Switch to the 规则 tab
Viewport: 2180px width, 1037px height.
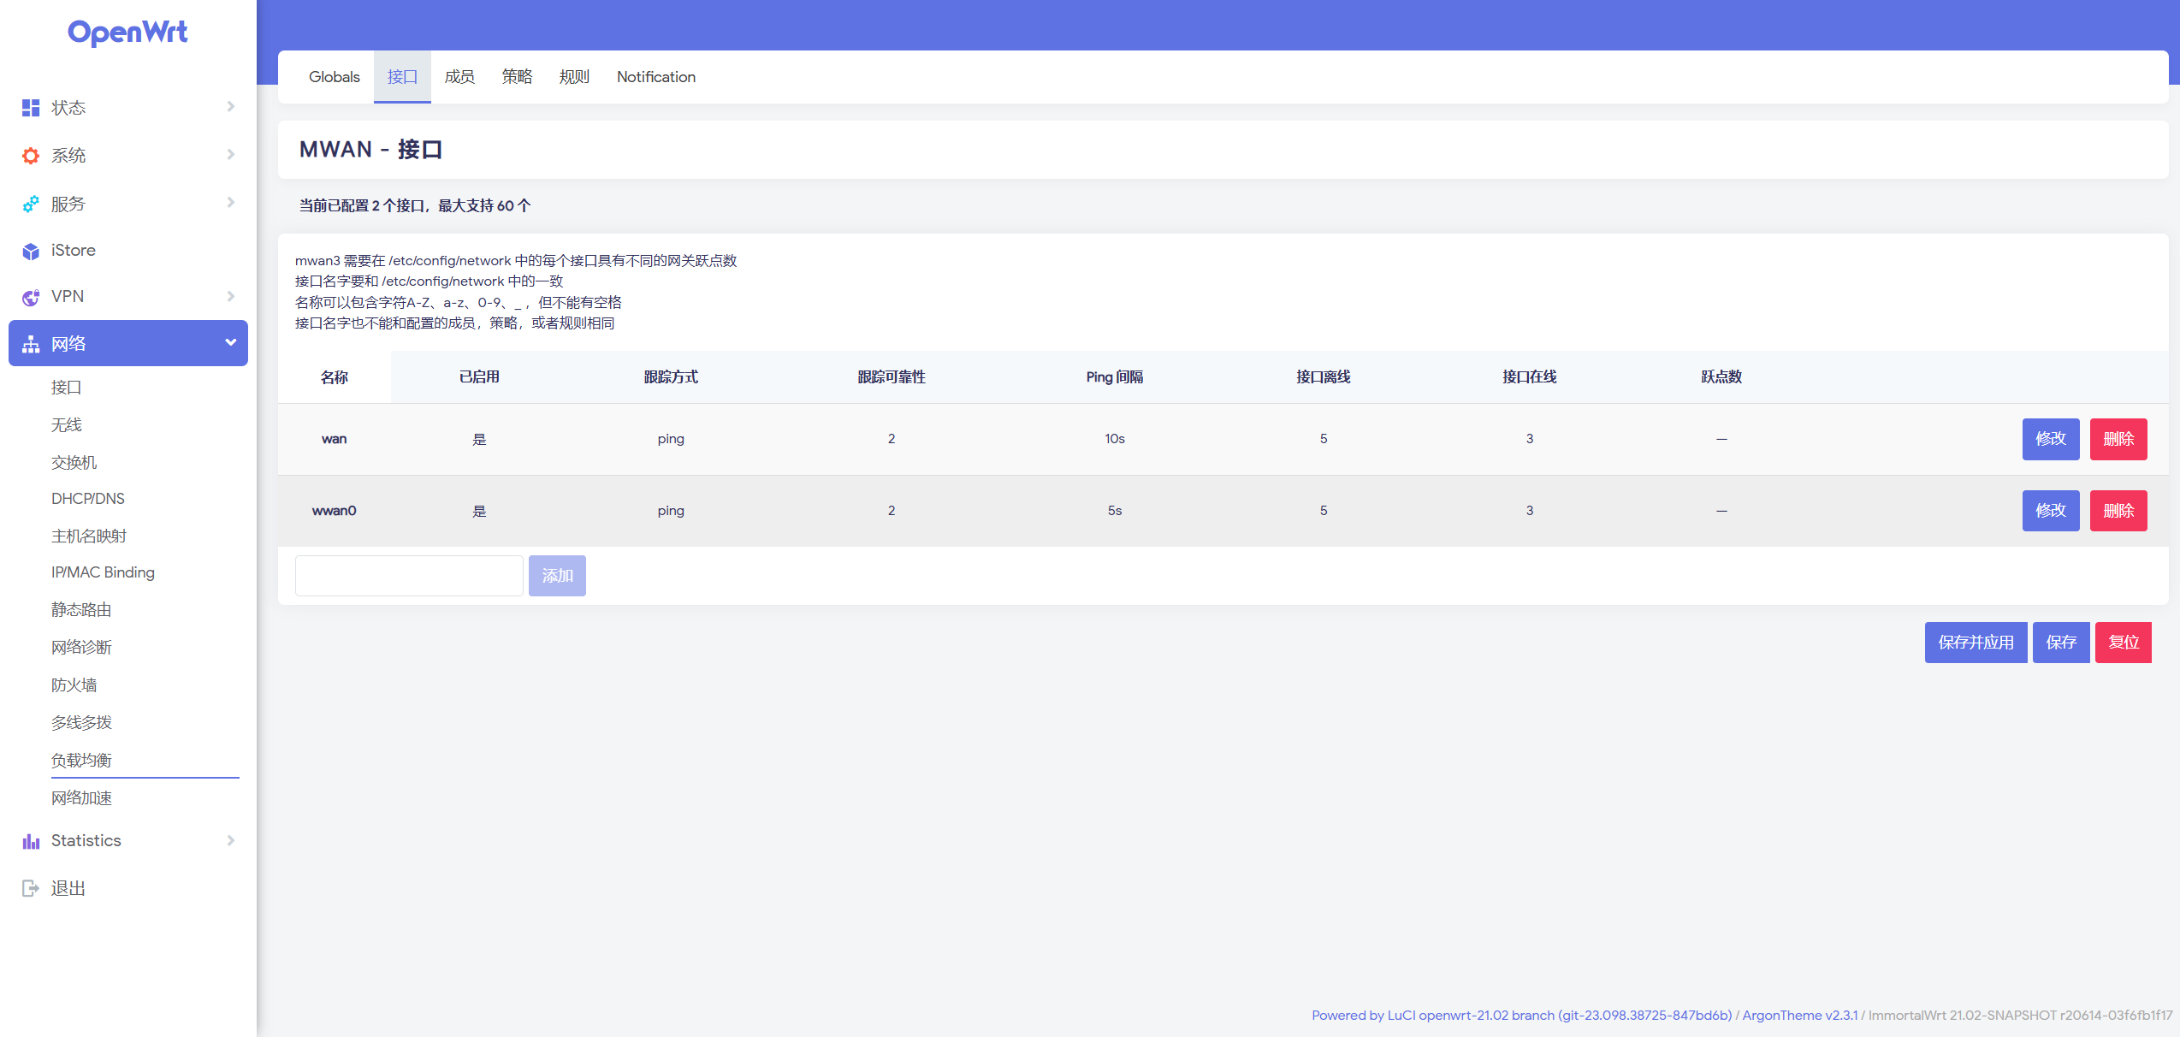[574, 77]
